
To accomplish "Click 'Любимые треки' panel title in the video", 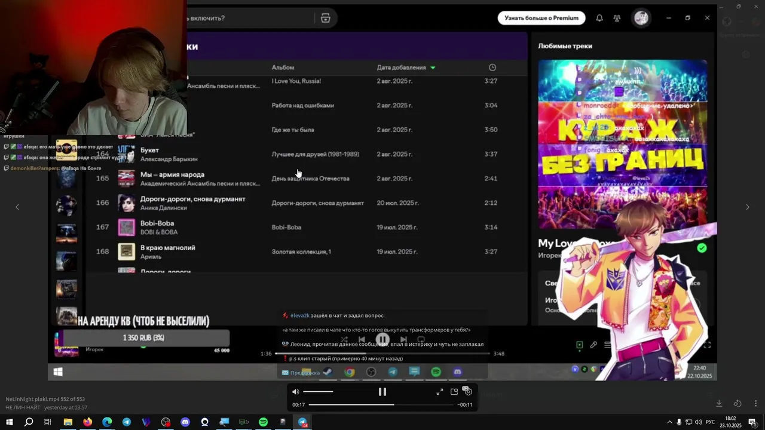I will pyautogui.click(x=565, y=46).
